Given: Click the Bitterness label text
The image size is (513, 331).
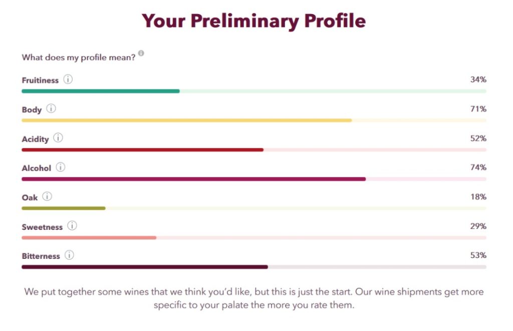Looking at the screenshot, I should pyautogui.click(x=41, y=256).
